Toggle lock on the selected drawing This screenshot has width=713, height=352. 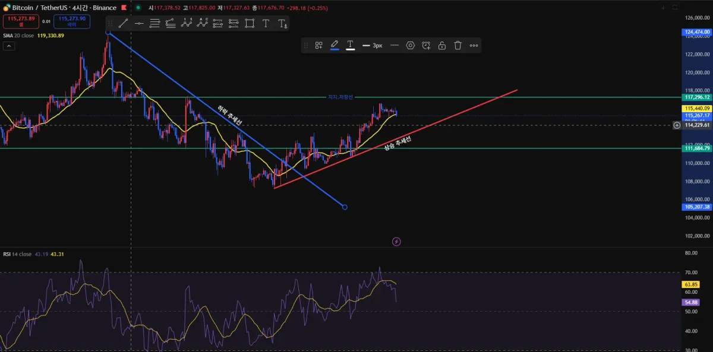click(x=442, y=45)
